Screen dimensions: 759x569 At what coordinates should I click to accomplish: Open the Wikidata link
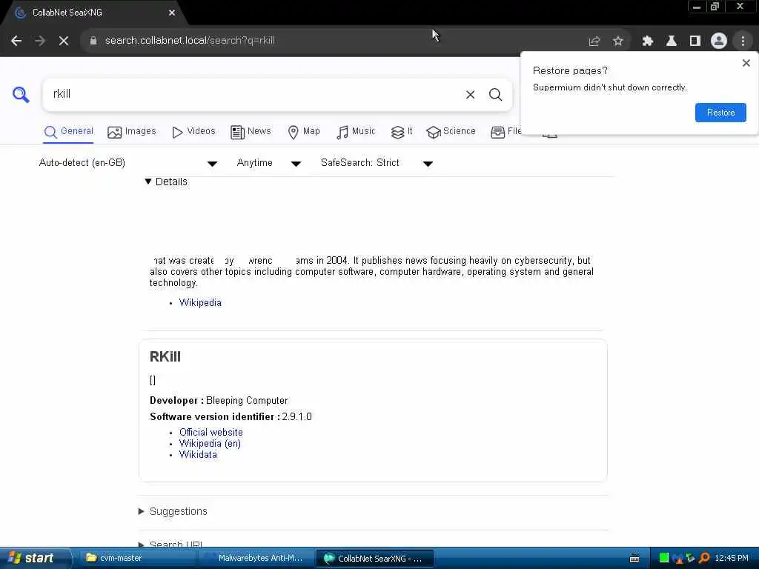tap(198, 454)
